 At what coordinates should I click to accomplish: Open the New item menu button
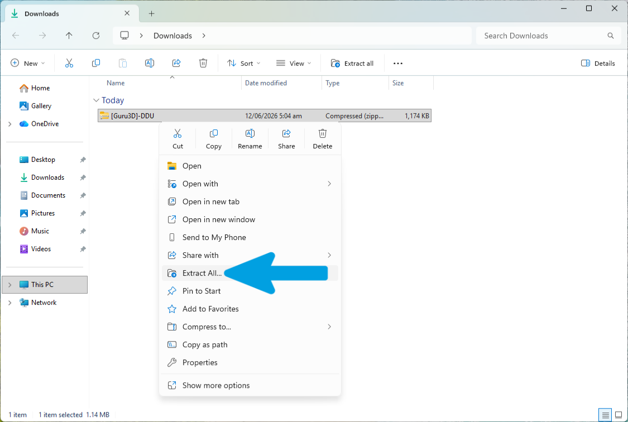tap(28, 63)
